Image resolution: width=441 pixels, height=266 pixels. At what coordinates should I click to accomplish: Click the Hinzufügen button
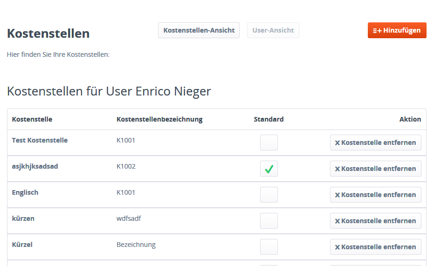397,30
